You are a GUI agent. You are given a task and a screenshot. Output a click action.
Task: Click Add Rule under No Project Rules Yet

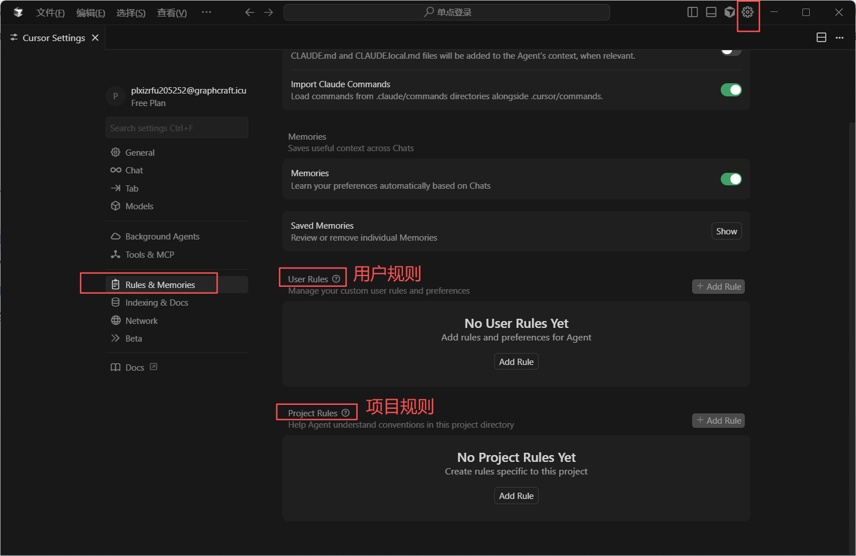[x=516, y=496]
